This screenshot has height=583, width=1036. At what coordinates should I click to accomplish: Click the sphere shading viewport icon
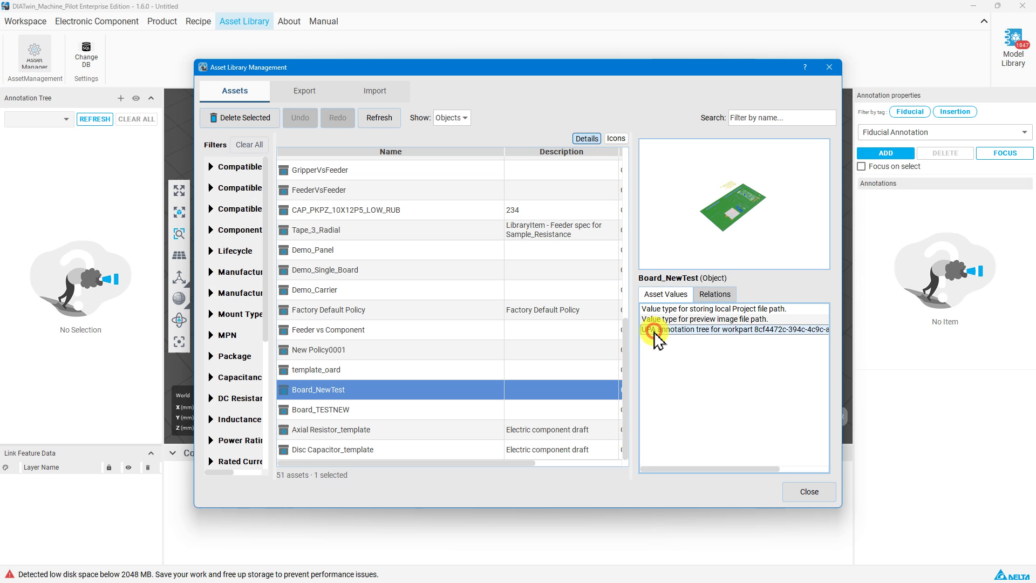point(179,299)
